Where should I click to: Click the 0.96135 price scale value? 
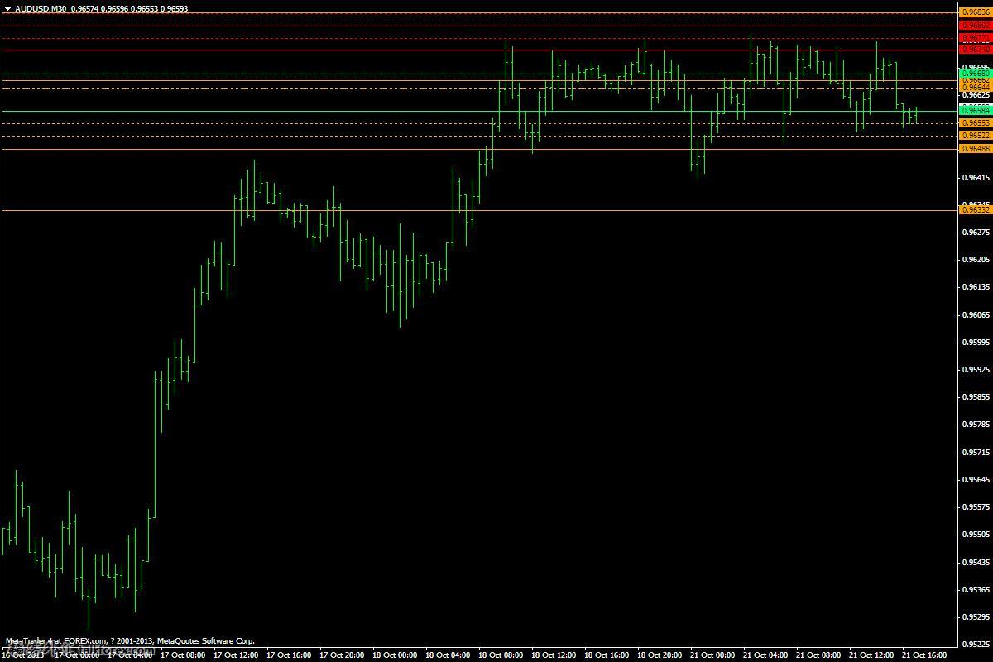coord(977,287)
